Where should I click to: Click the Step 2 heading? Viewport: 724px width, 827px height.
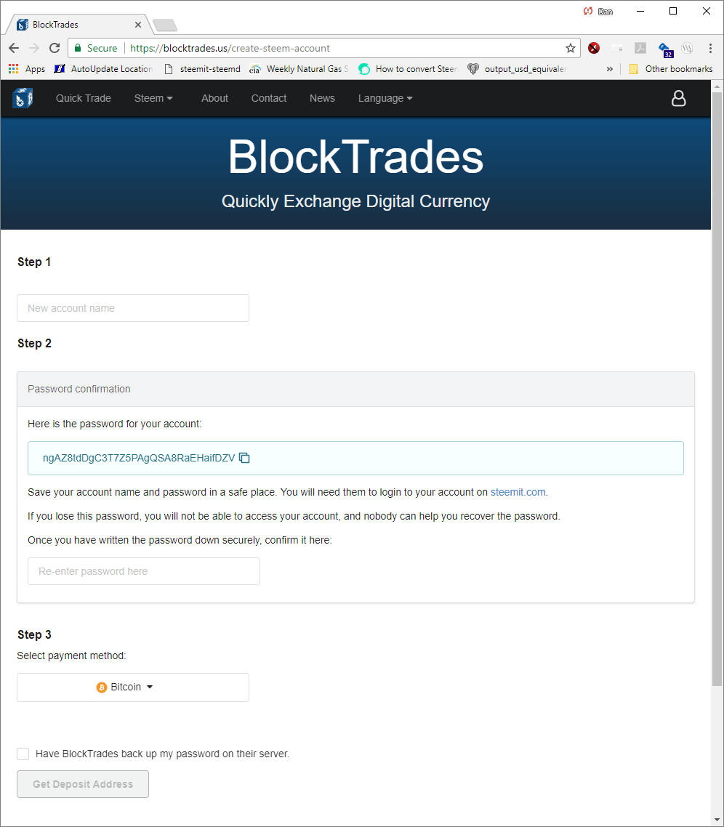click(x=34, y=343)
